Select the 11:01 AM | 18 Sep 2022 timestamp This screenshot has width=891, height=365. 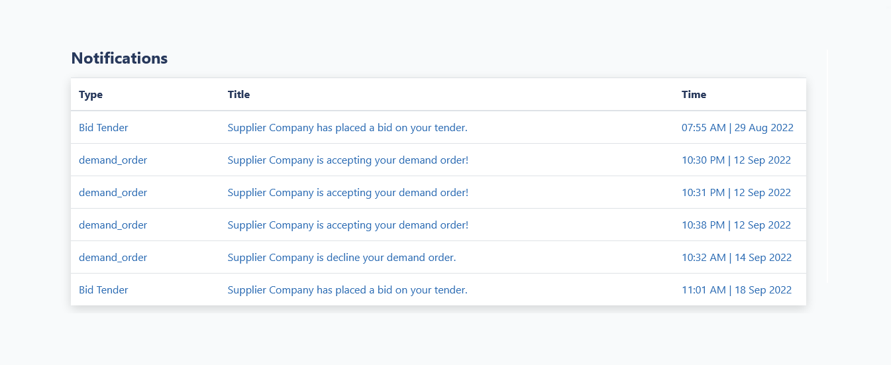click(737, 289)
